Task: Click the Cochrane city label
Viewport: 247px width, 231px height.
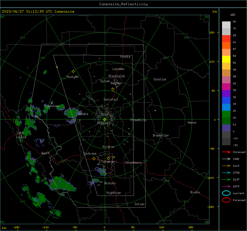Action: pyautogui.click(x=90, y=154)
